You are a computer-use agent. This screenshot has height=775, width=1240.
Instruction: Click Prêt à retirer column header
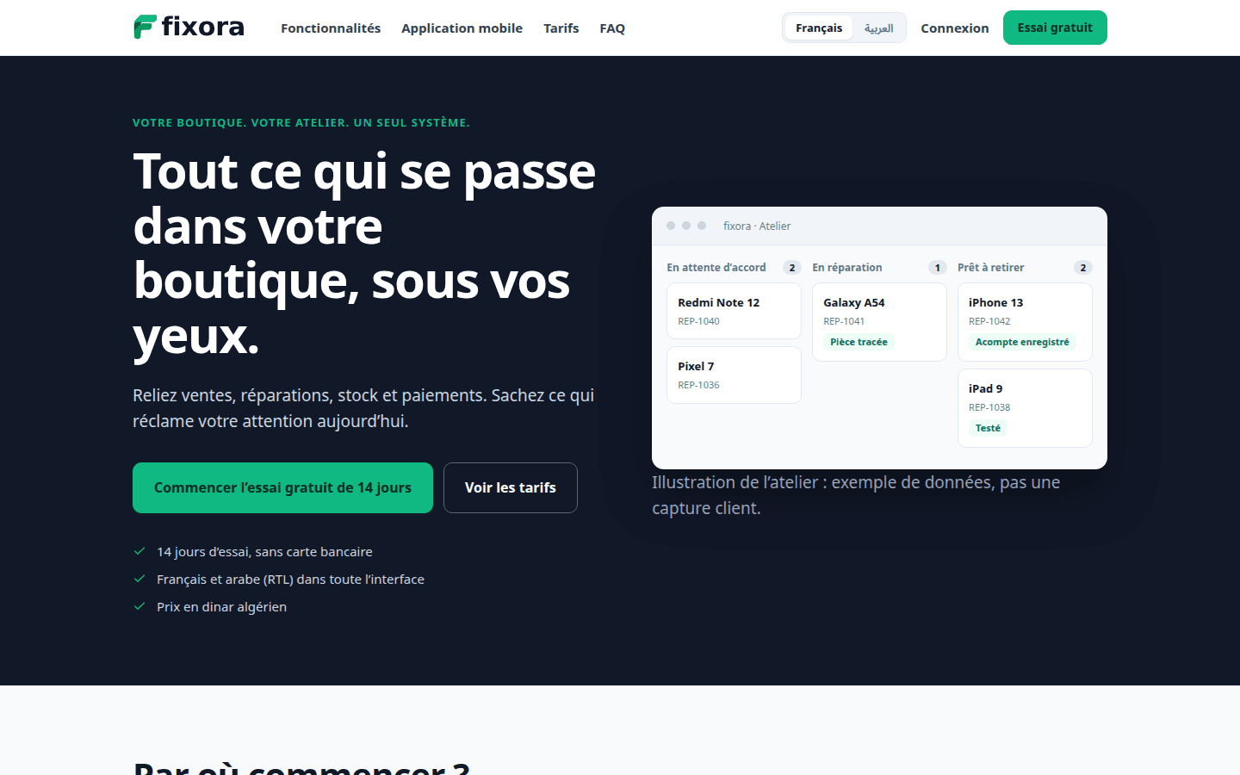coord(991,268)
